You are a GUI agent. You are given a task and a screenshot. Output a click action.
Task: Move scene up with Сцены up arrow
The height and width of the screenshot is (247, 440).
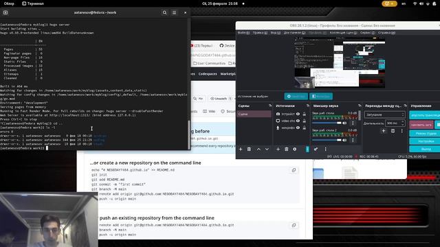(x=258, y=150)
